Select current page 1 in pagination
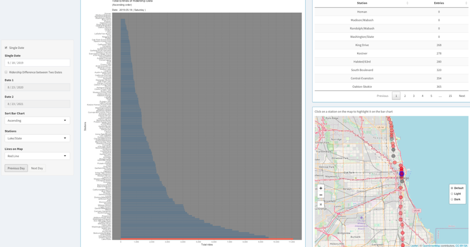Screen dimensions: 470x247 [396, 96]
